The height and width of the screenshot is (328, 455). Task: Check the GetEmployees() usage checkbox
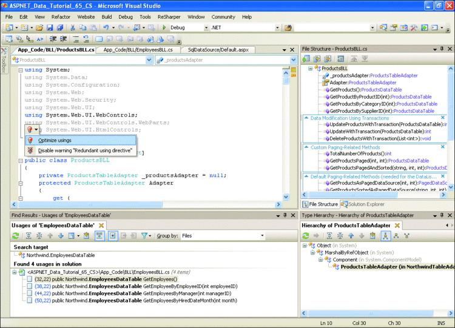(x=30, y=279)
